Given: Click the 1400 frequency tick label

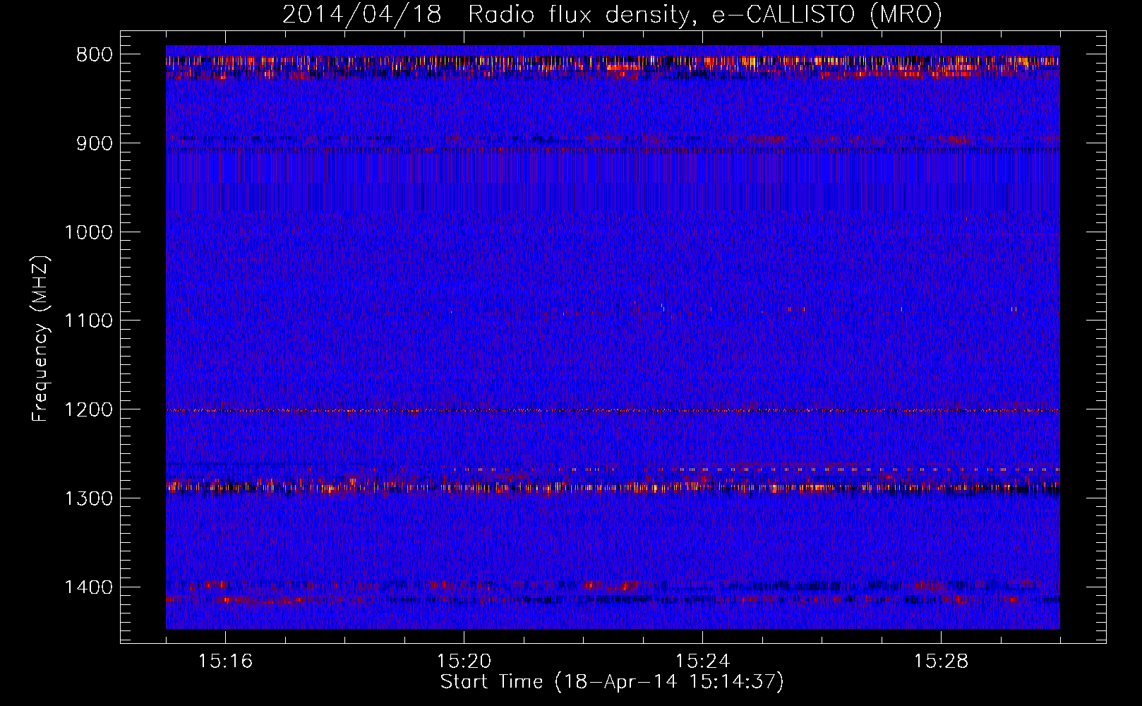Looking at the screenshot, I should point(88,587).
